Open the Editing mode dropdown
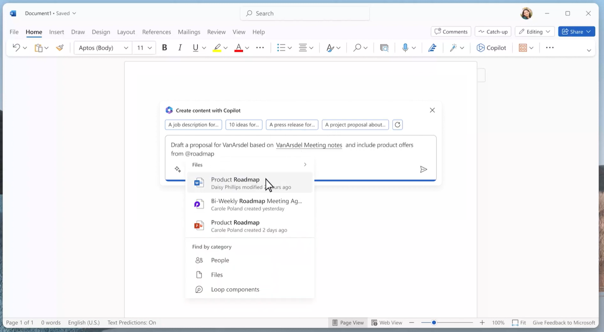This screenshot has width=604, height=332. [534, 32]
